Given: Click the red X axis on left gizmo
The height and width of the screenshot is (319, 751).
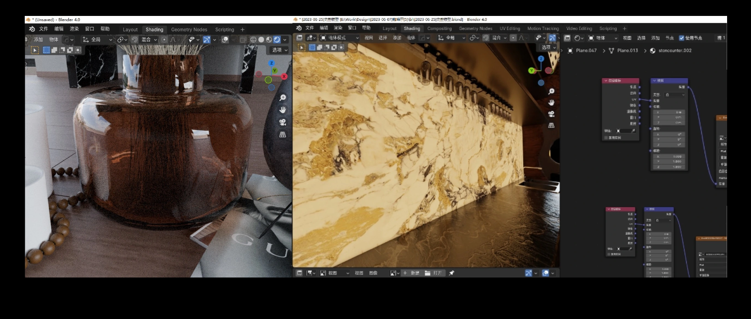Looking at the screenshot, I should click(x=284, y=76).
